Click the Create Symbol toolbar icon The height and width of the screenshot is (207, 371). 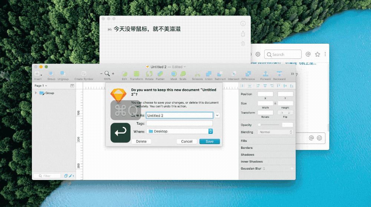point(83,74)
